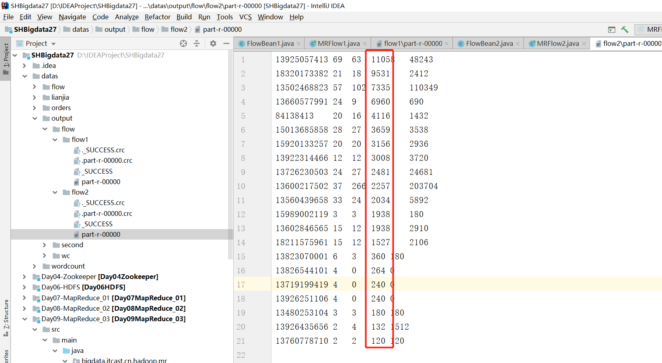Collapse the flow1 folder arrow
The height and width of the screenshot is (363, 662).
55,139
